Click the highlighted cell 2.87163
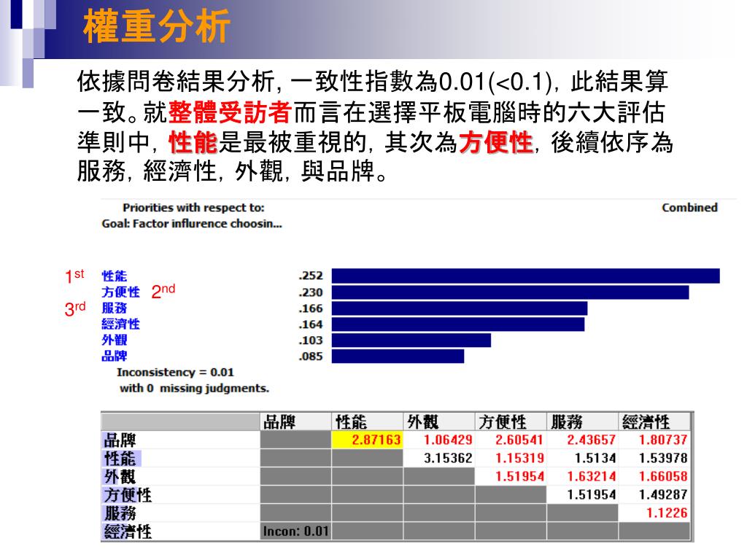 pos(368,440)
